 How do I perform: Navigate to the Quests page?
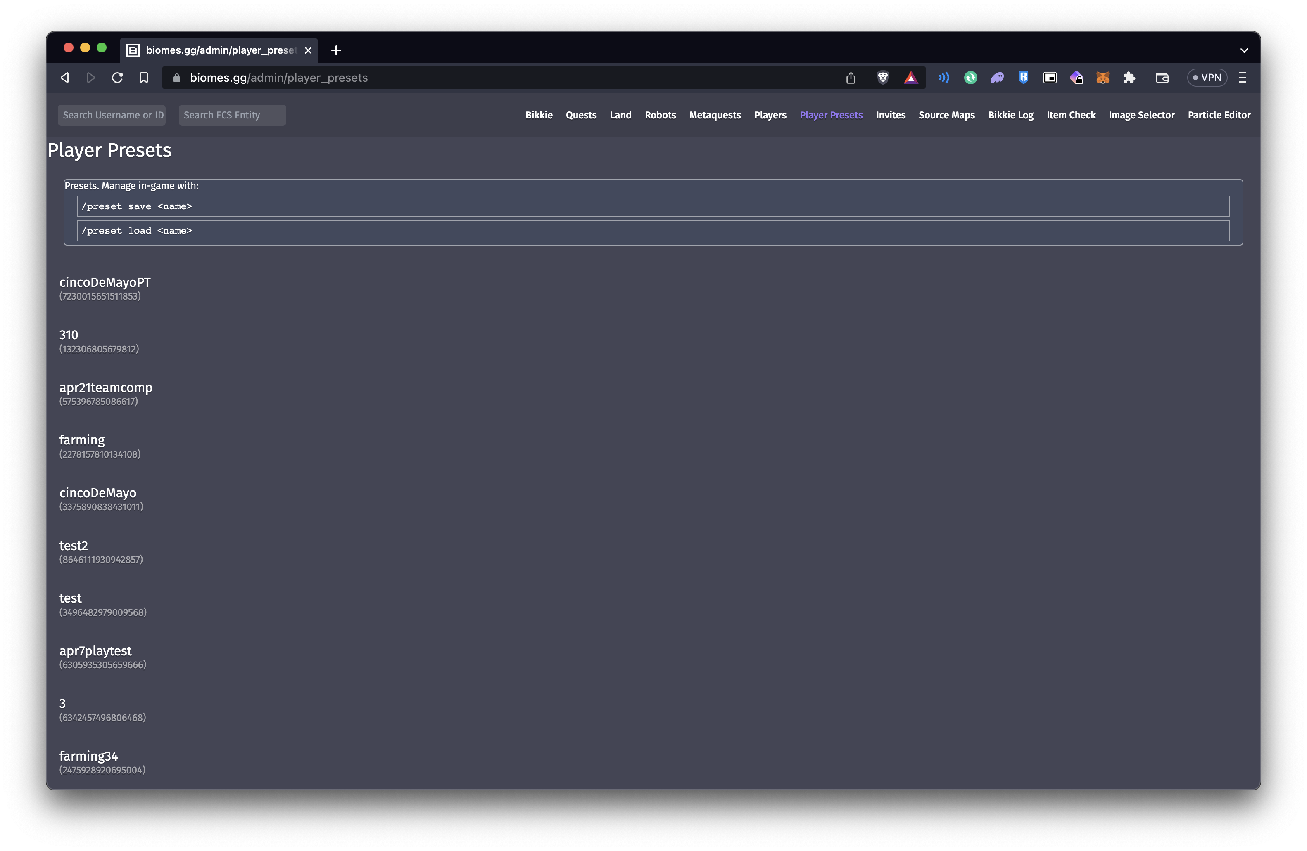pos(580,115)
